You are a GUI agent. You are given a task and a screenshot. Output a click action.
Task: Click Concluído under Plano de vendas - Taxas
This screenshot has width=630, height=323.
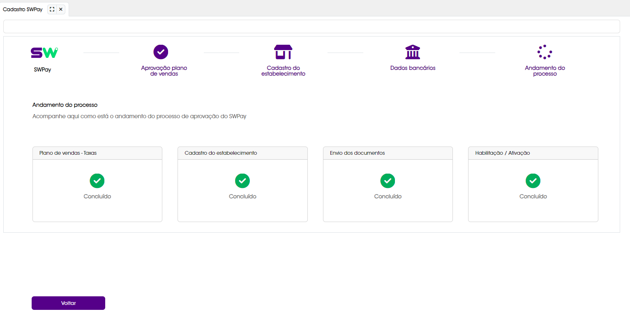[97, 197]
